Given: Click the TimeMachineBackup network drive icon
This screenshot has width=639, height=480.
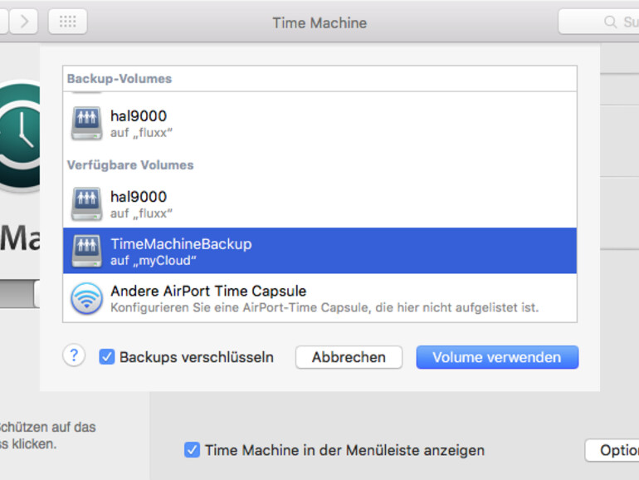Looking at the screenshot, I should pyautogui.click(x=86, y=251).
